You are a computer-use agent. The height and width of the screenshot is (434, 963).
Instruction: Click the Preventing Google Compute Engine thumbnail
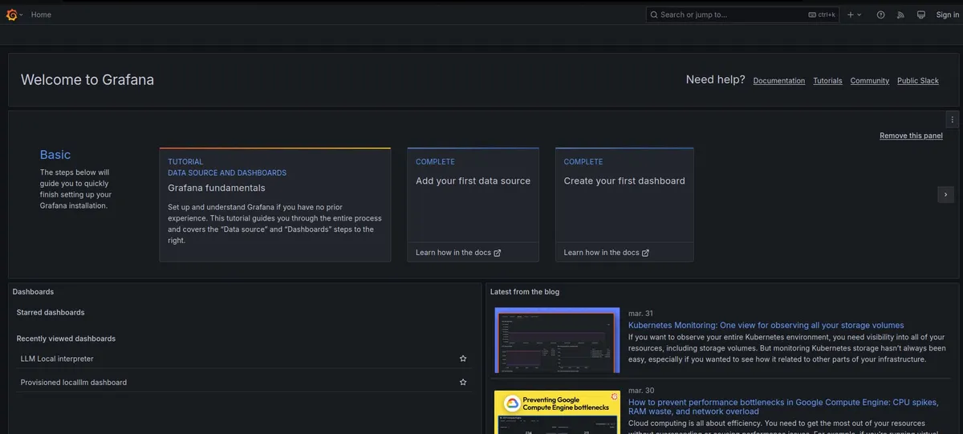coord(557,412)
